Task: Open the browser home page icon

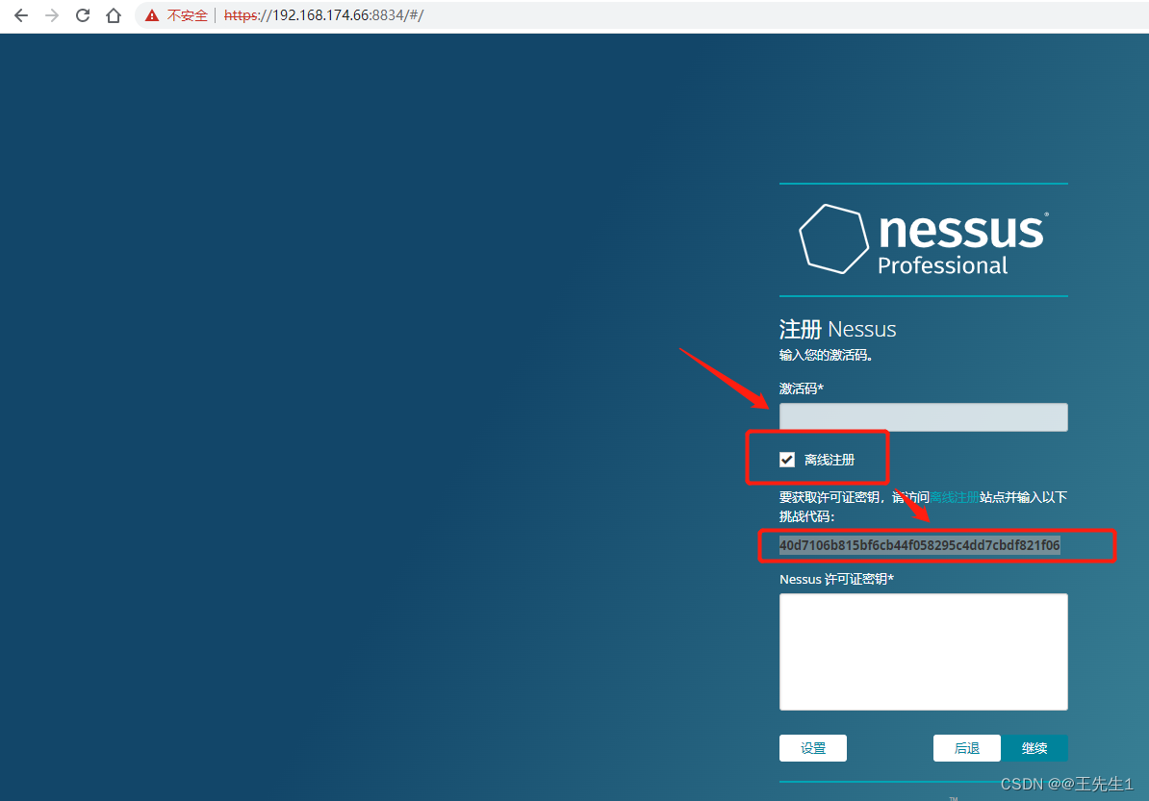Action: 114,14
